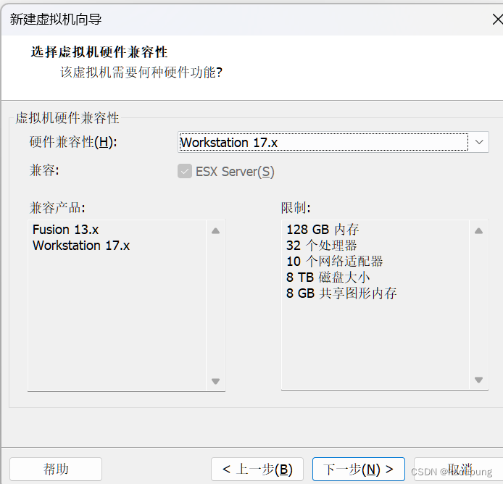This screenshot has width=503, height=484.
Task: Select the 128 GB 内存 limit entry
Action: coord(323,230)
